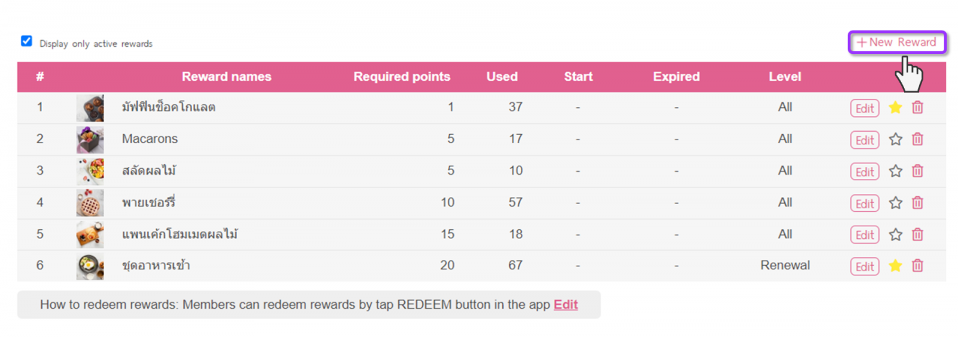The width and height of the screenshot is (958, 337).
Task: Sort by Required points column header
Action: [402, 77]
